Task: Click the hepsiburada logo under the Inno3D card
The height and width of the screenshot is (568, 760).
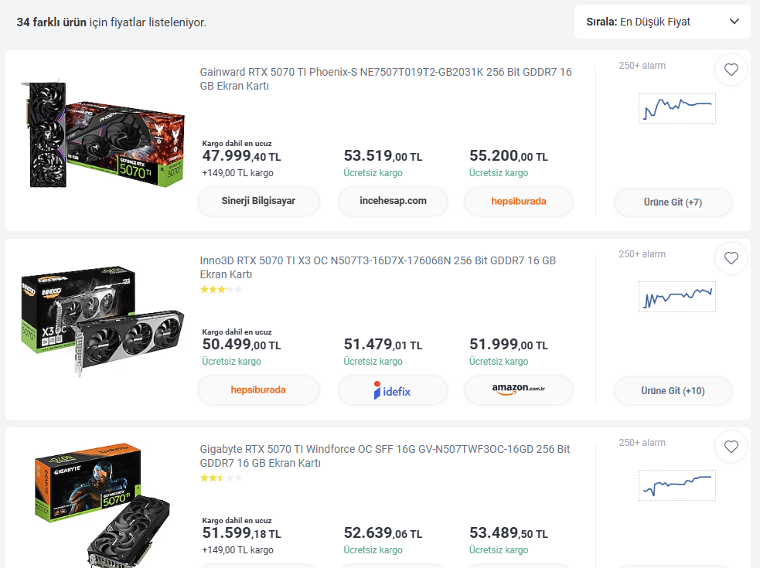Action: click(x=258, y=389)
